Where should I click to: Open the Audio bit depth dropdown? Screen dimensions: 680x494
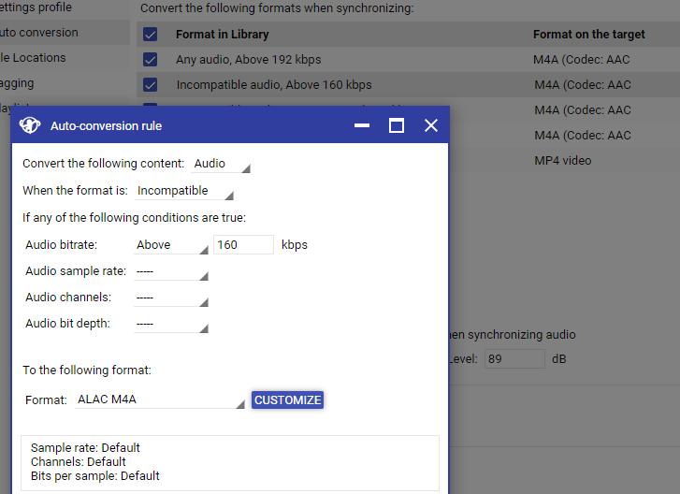pos(171,324)
